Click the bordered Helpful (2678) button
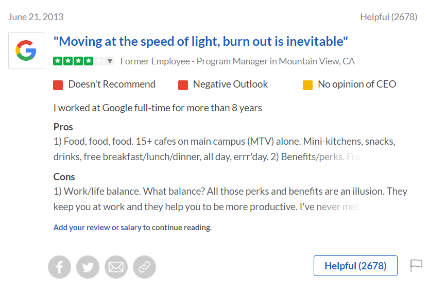Viewport: 429px width, 292px height. [x=355, y=266]
